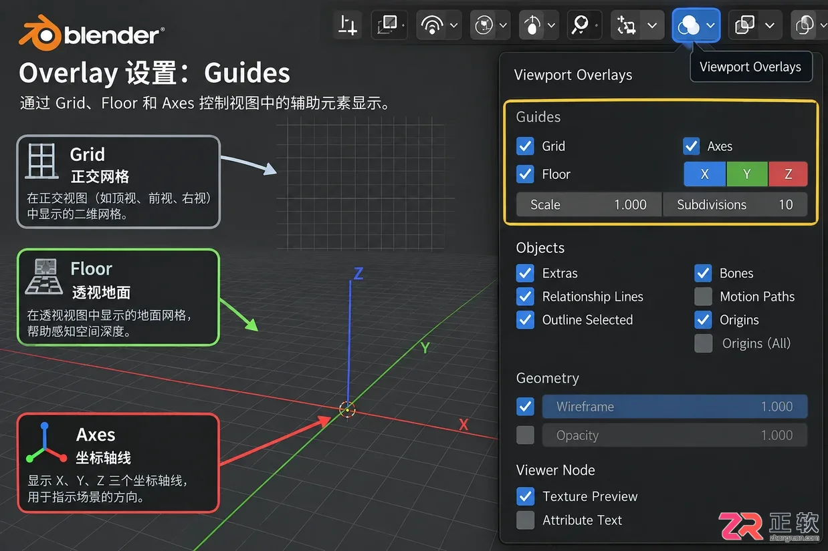Toggle the red Z axis button
The image size is (828, 551).
coord(788,174)
